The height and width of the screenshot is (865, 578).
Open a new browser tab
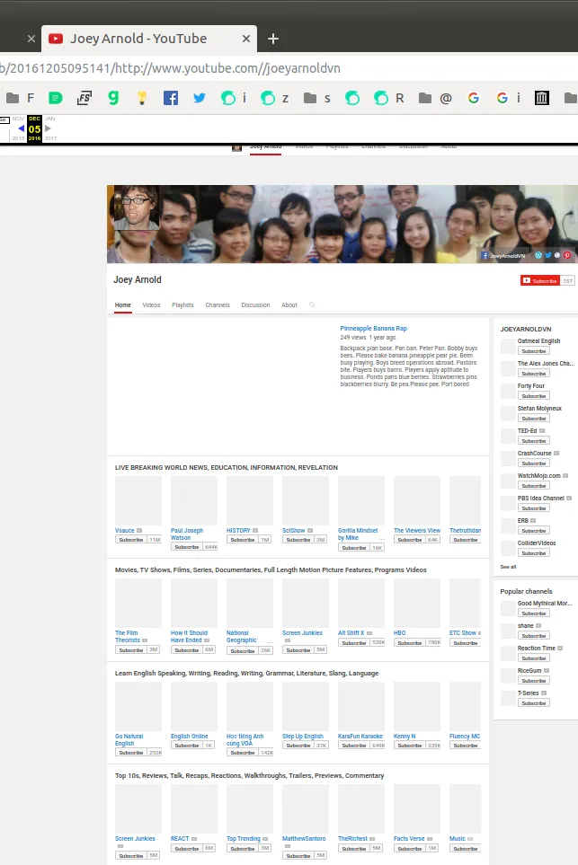(272, 39)
